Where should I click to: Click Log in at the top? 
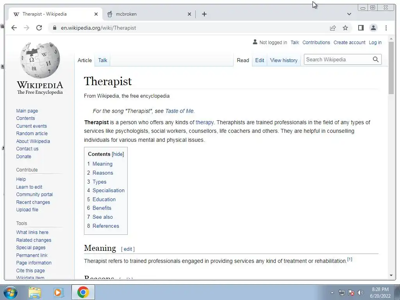pyautogui.click(x=375, y=42)
